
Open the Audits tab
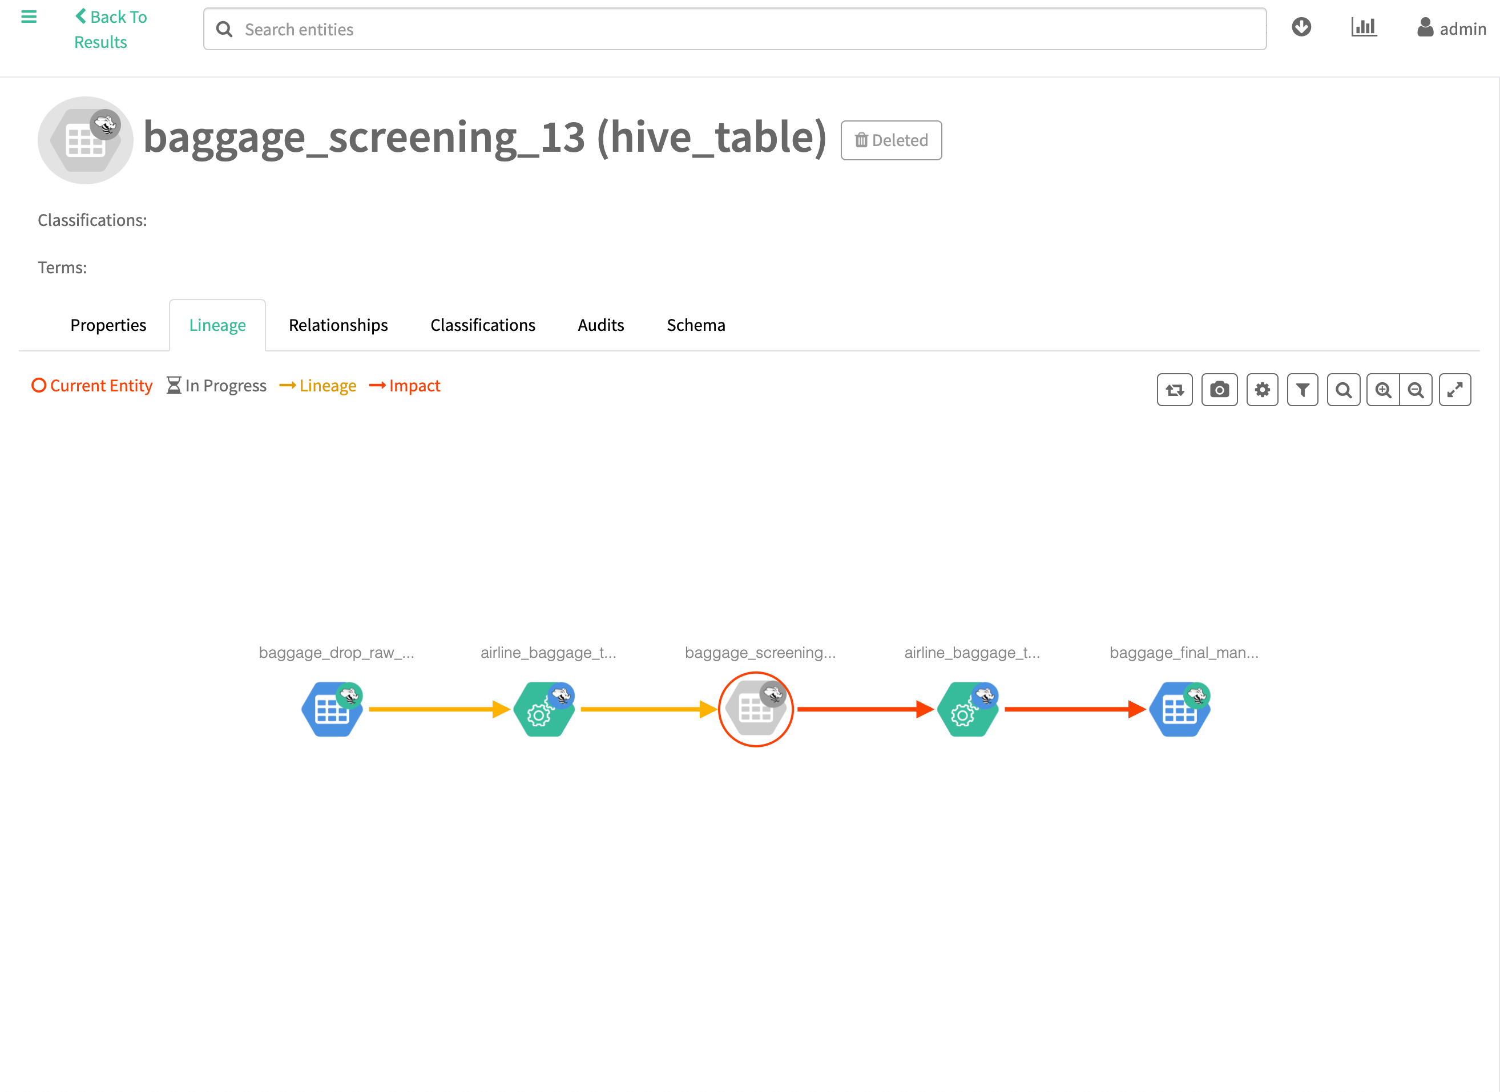pos(600,325)
